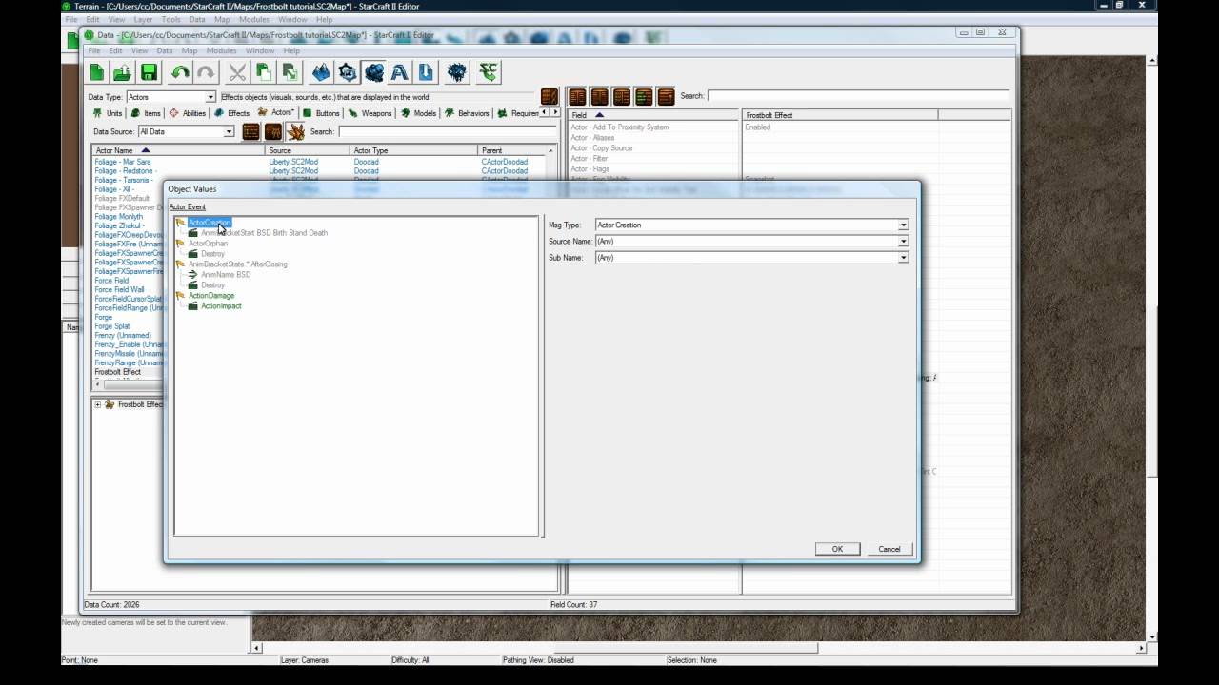Click OK in Object Values dialog

(x=837, y=549)
